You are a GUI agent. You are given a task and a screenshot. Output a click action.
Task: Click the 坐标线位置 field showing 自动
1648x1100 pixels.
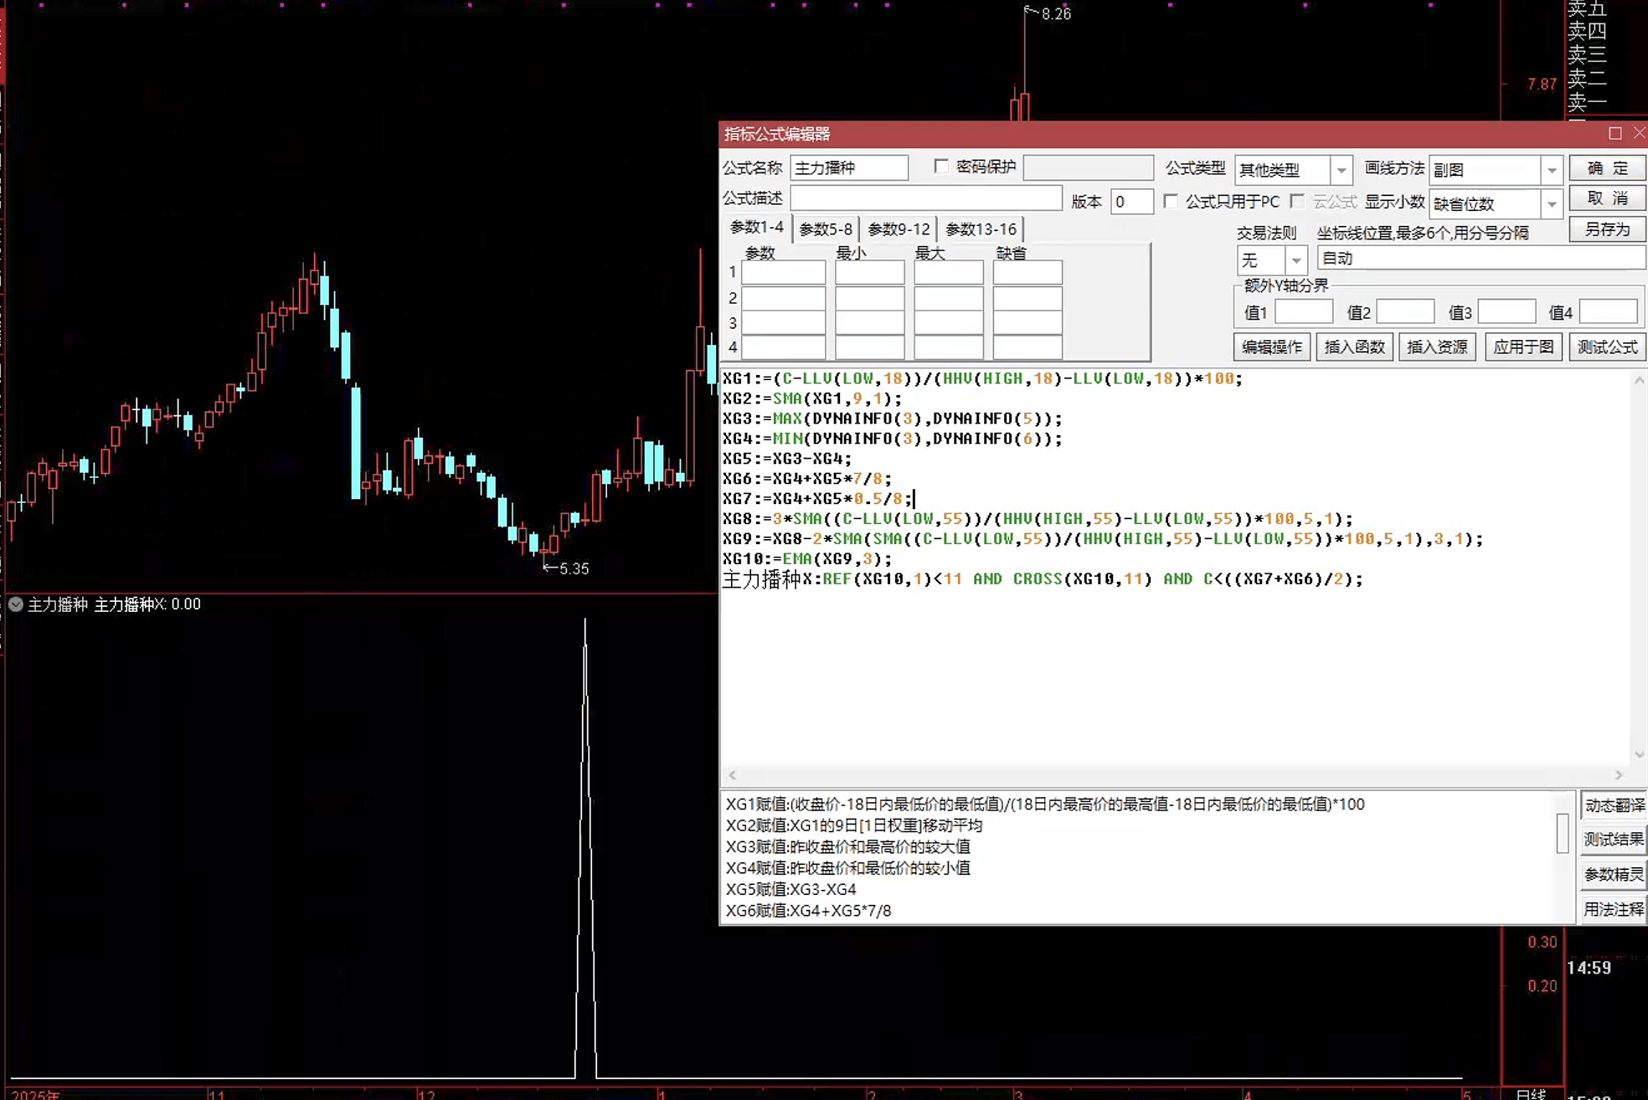coord(1481,259)
